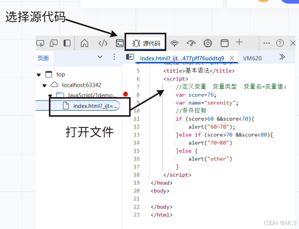Screen dimensions: 299x229
Task: Select the JavaScript/1demo folder
Action: [92, 95]
